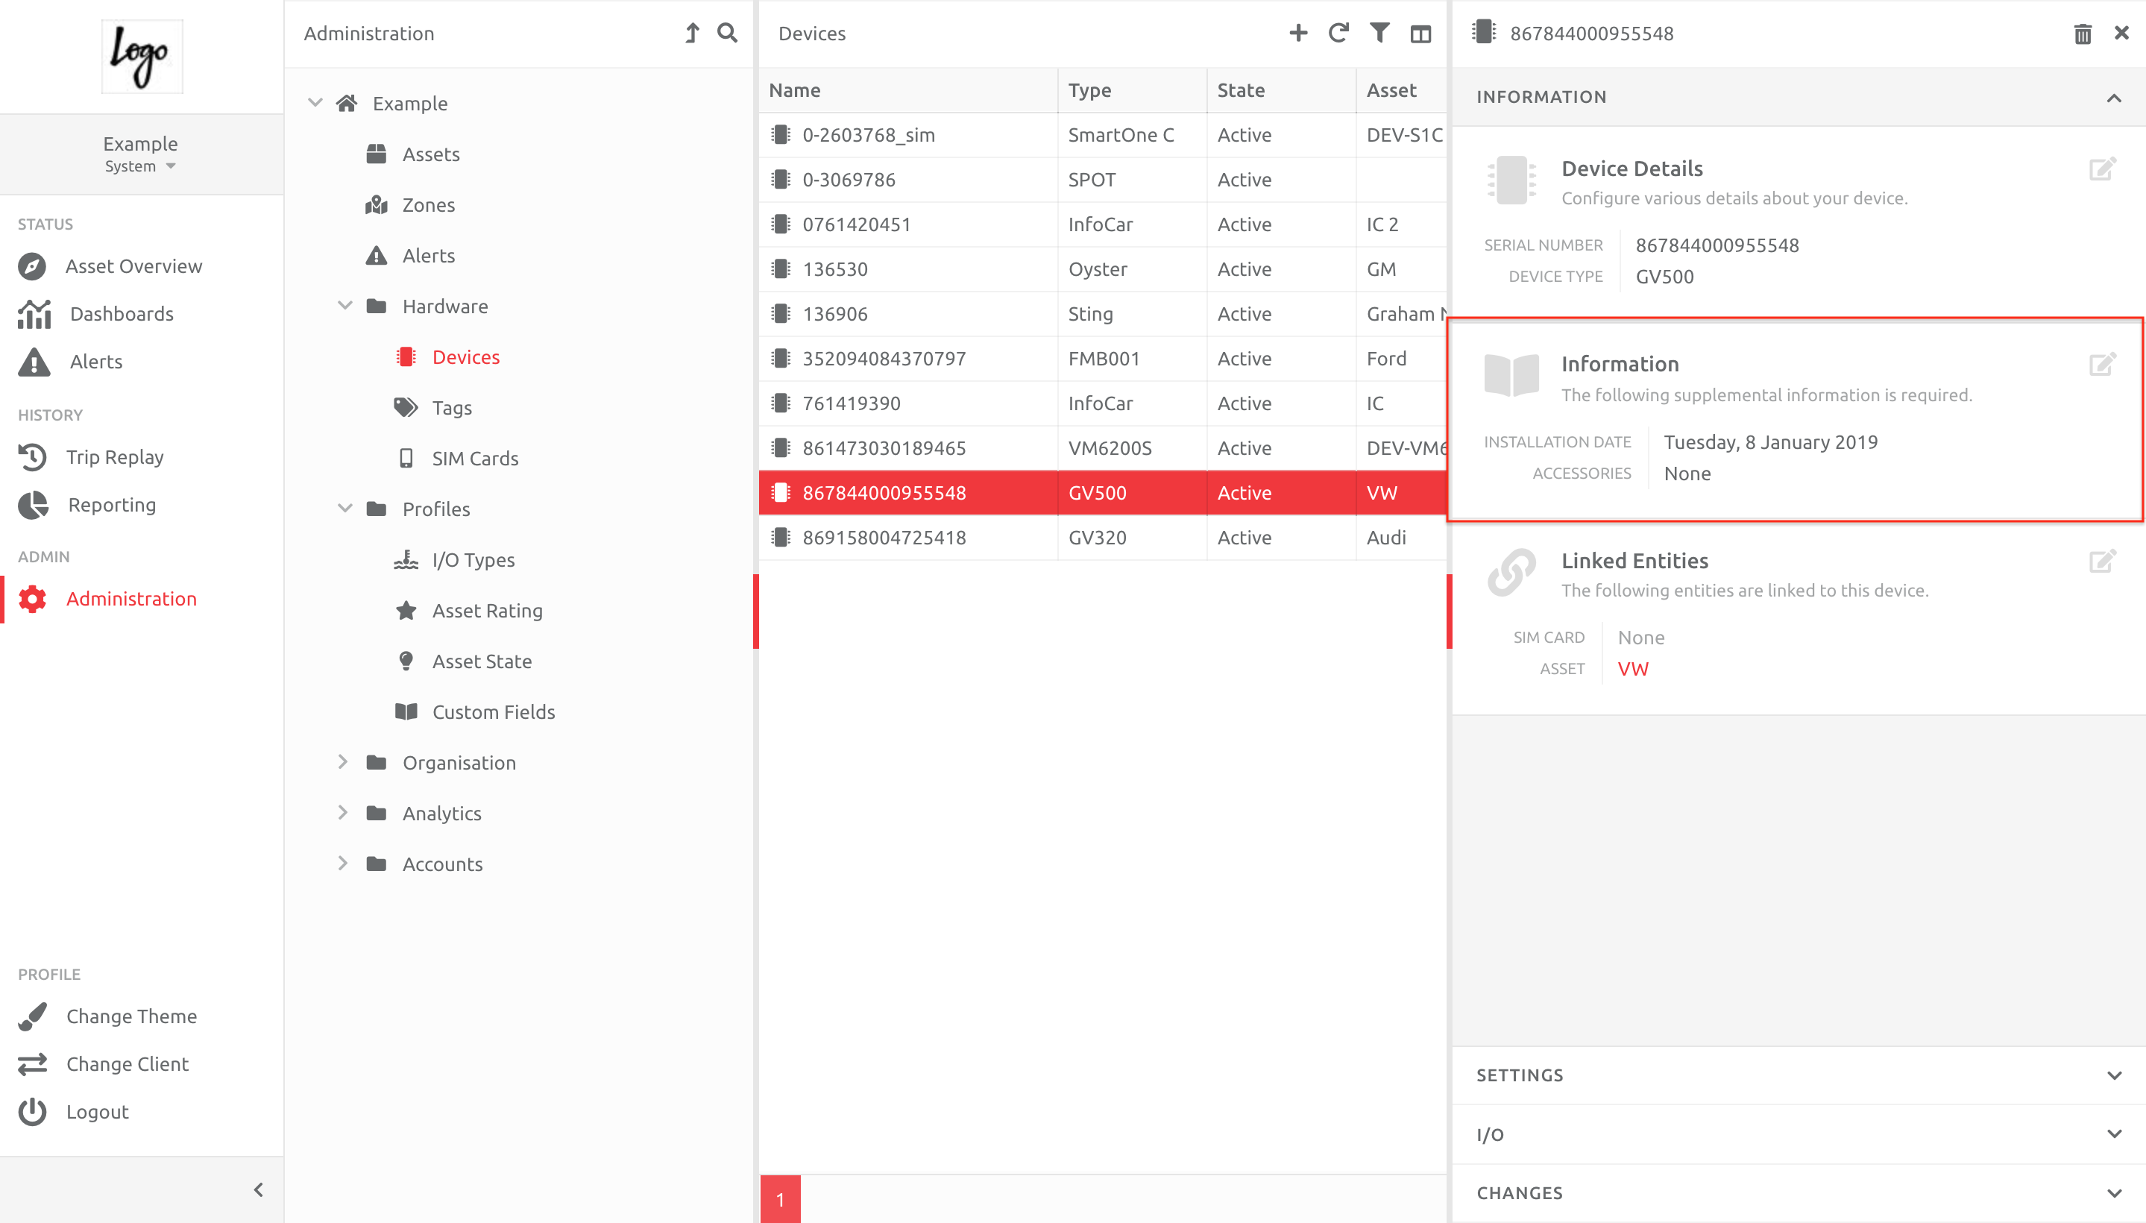Click the import arrow in Administration panel
Image resolution: width=2146 pixels, height=1223 pixels.
pyautogui.click(x=691, y=33)
